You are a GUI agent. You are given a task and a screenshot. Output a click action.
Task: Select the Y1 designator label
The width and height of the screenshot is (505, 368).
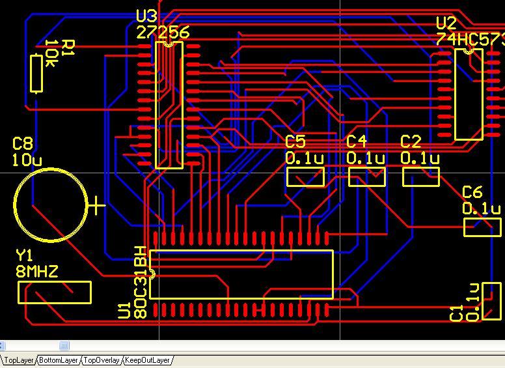coord(25,255)
